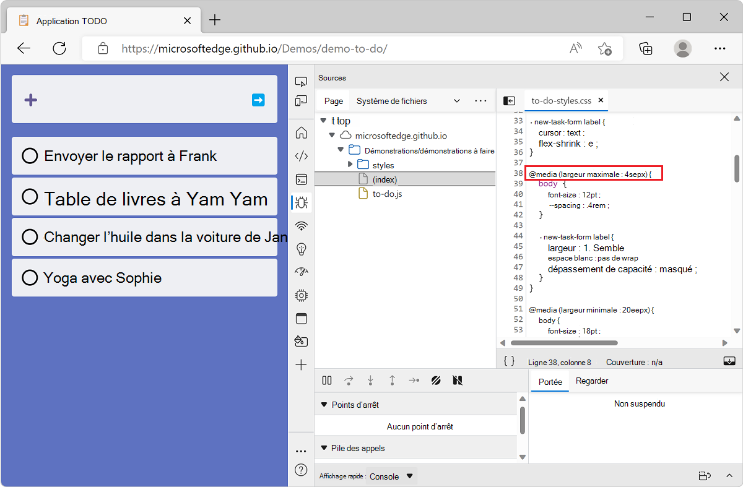Open the Performance panel gauge icon
Screen dimensions: 743x487
(301, 271)
